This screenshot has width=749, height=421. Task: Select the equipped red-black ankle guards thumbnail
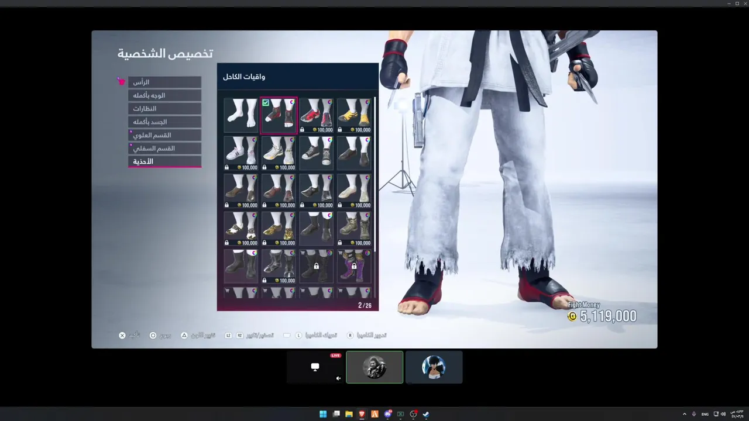click(279, 116)
